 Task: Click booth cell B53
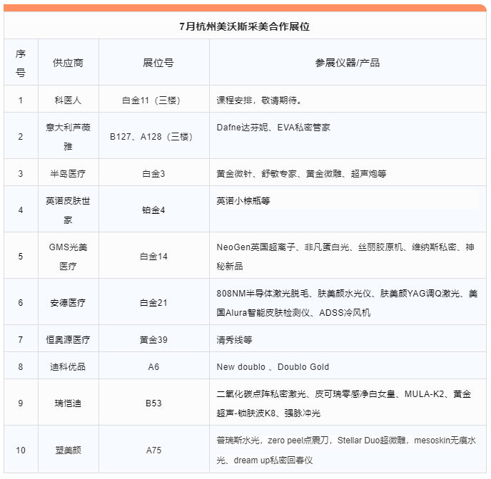coord(153,403)
